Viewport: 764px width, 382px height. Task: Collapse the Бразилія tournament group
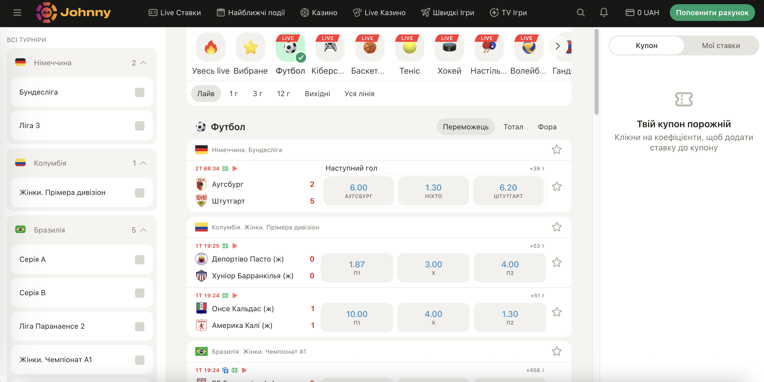(144, 230)
